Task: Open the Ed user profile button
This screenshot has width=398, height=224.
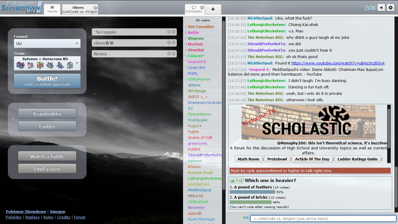Action: point(370,8)
